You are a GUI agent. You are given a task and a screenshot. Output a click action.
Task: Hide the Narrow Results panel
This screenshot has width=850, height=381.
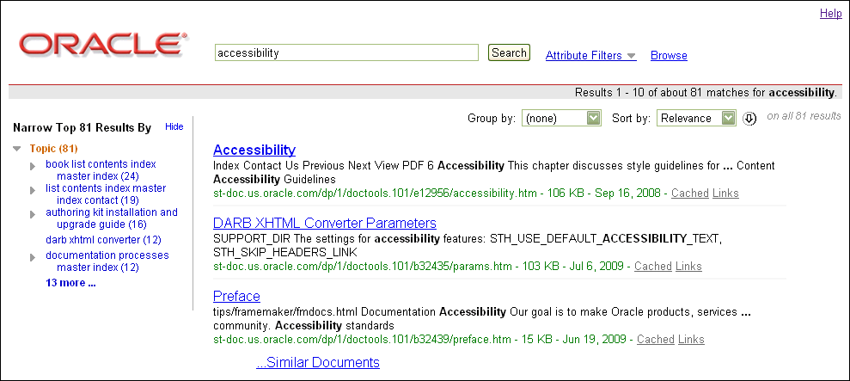(x=174, y=126)
